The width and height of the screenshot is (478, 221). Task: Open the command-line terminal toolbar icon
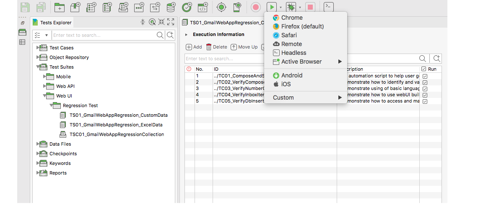(x=329, y=7)
